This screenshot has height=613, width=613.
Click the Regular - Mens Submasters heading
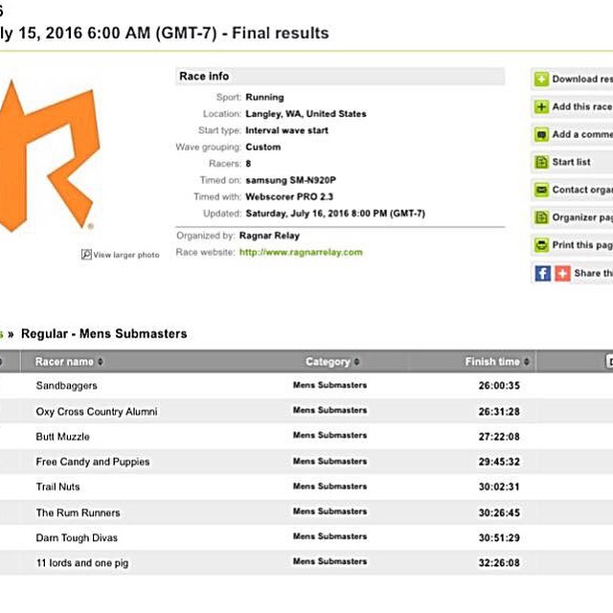104,333
